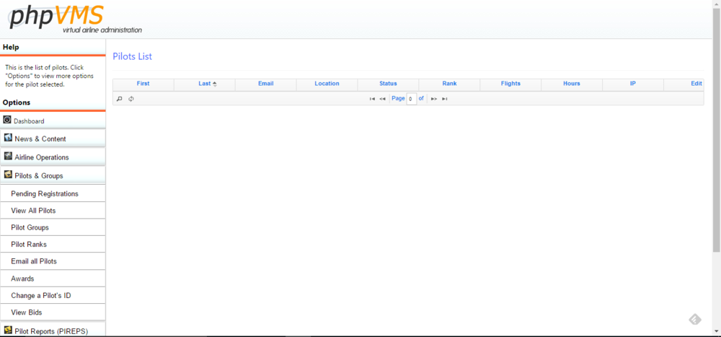Click the page number input field
Image resolution: width=721 pixels, height=337 pixels.
tap(411, 99)
